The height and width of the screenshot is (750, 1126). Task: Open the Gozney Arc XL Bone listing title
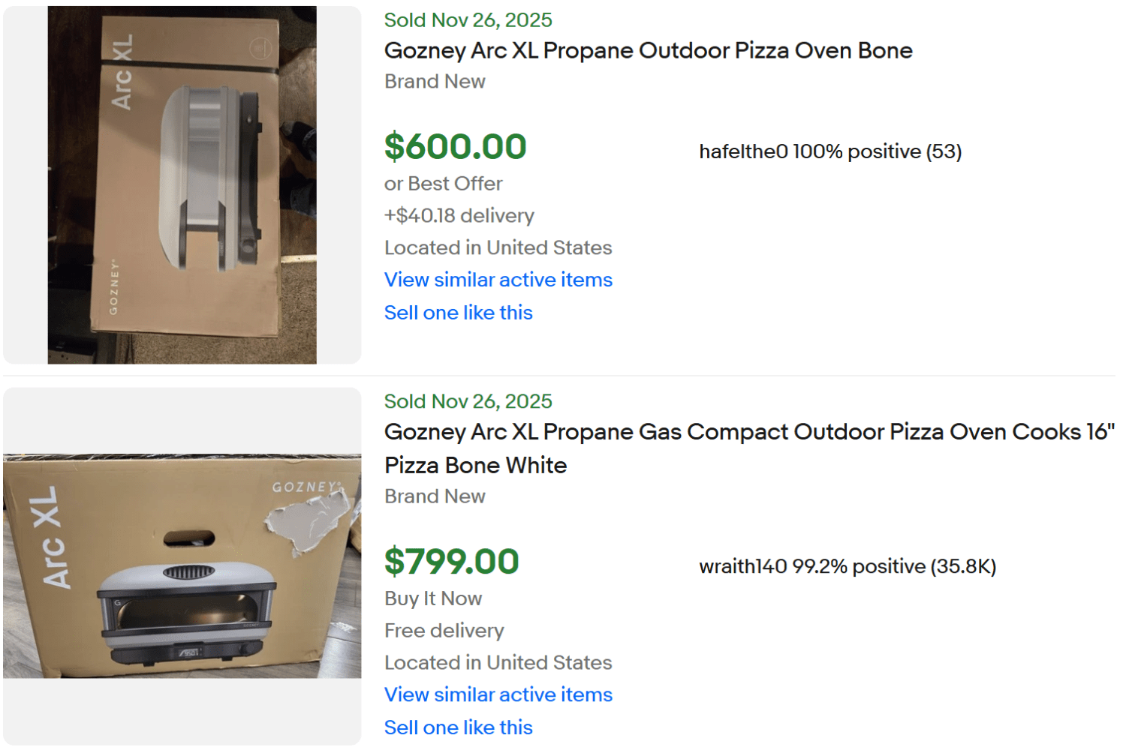(648, 50)
